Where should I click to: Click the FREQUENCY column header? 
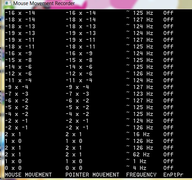(x=141, y=175)
